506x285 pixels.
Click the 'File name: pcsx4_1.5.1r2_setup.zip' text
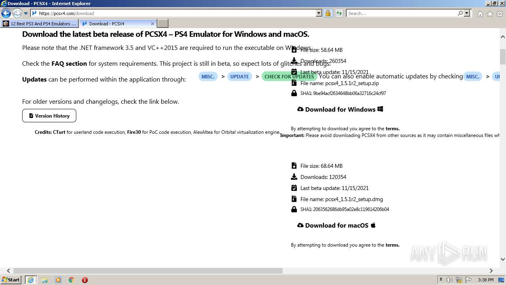[340, 83]
